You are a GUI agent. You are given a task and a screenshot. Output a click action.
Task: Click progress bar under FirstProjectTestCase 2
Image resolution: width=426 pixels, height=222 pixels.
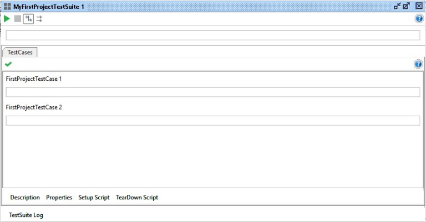213,121
